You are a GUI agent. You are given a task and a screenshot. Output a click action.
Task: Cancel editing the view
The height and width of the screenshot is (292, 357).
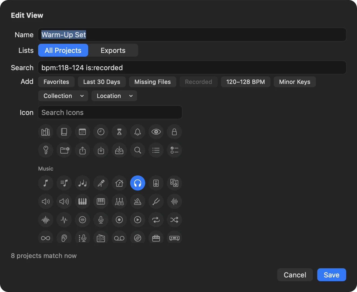pyautogui.click(x=295, y=275)
